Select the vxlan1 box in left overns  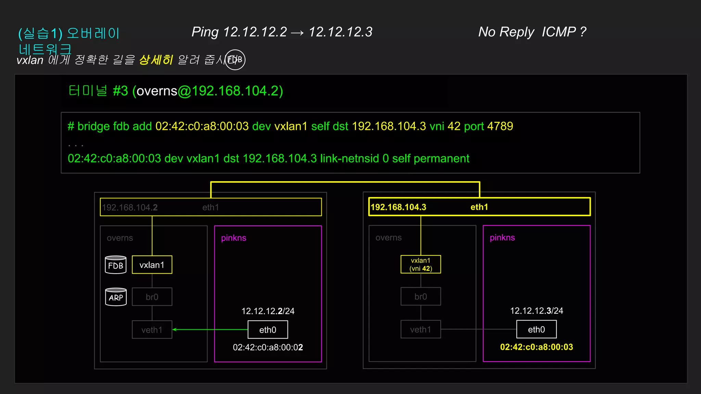152,265
